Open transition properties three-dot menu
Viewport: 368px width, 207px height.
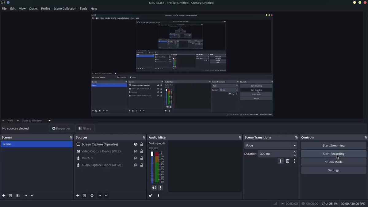[294, 161]
